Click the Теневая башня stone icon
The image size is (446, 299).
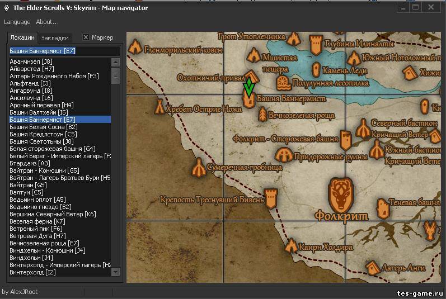tap(383, 208)
